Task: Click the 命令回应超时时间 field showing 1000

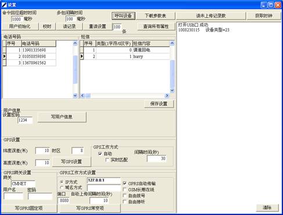Action: (17, 19)
